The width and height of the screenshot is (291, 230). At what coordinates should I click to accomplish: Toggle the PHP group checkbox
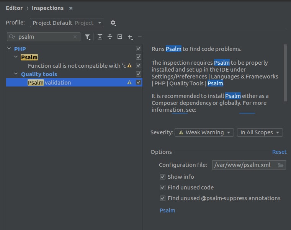[x=139, y=49]
